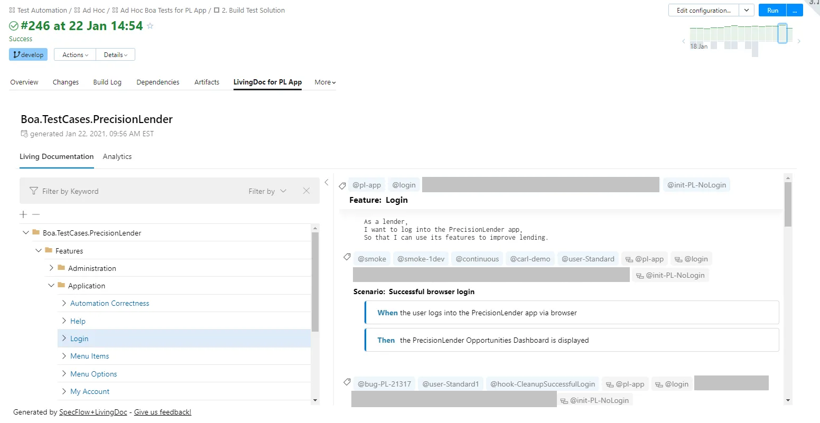Switch to the Build Log tab
The height and width of the screenshot is (423, 820).
pyautogui.click(x=107, y=82)
